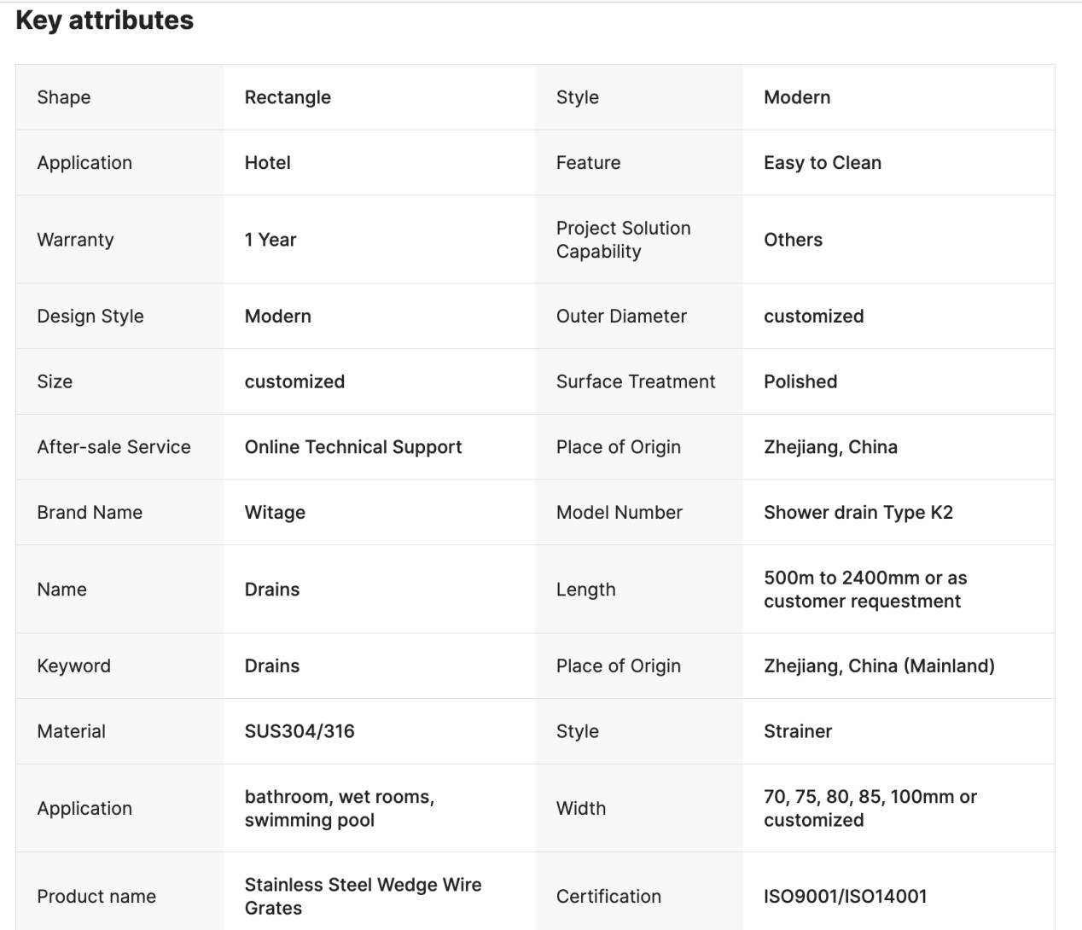Click bathroom, wet rooms, swimming pool value
This screenshot has width=1082, height=930.
(x=340, y=808)
